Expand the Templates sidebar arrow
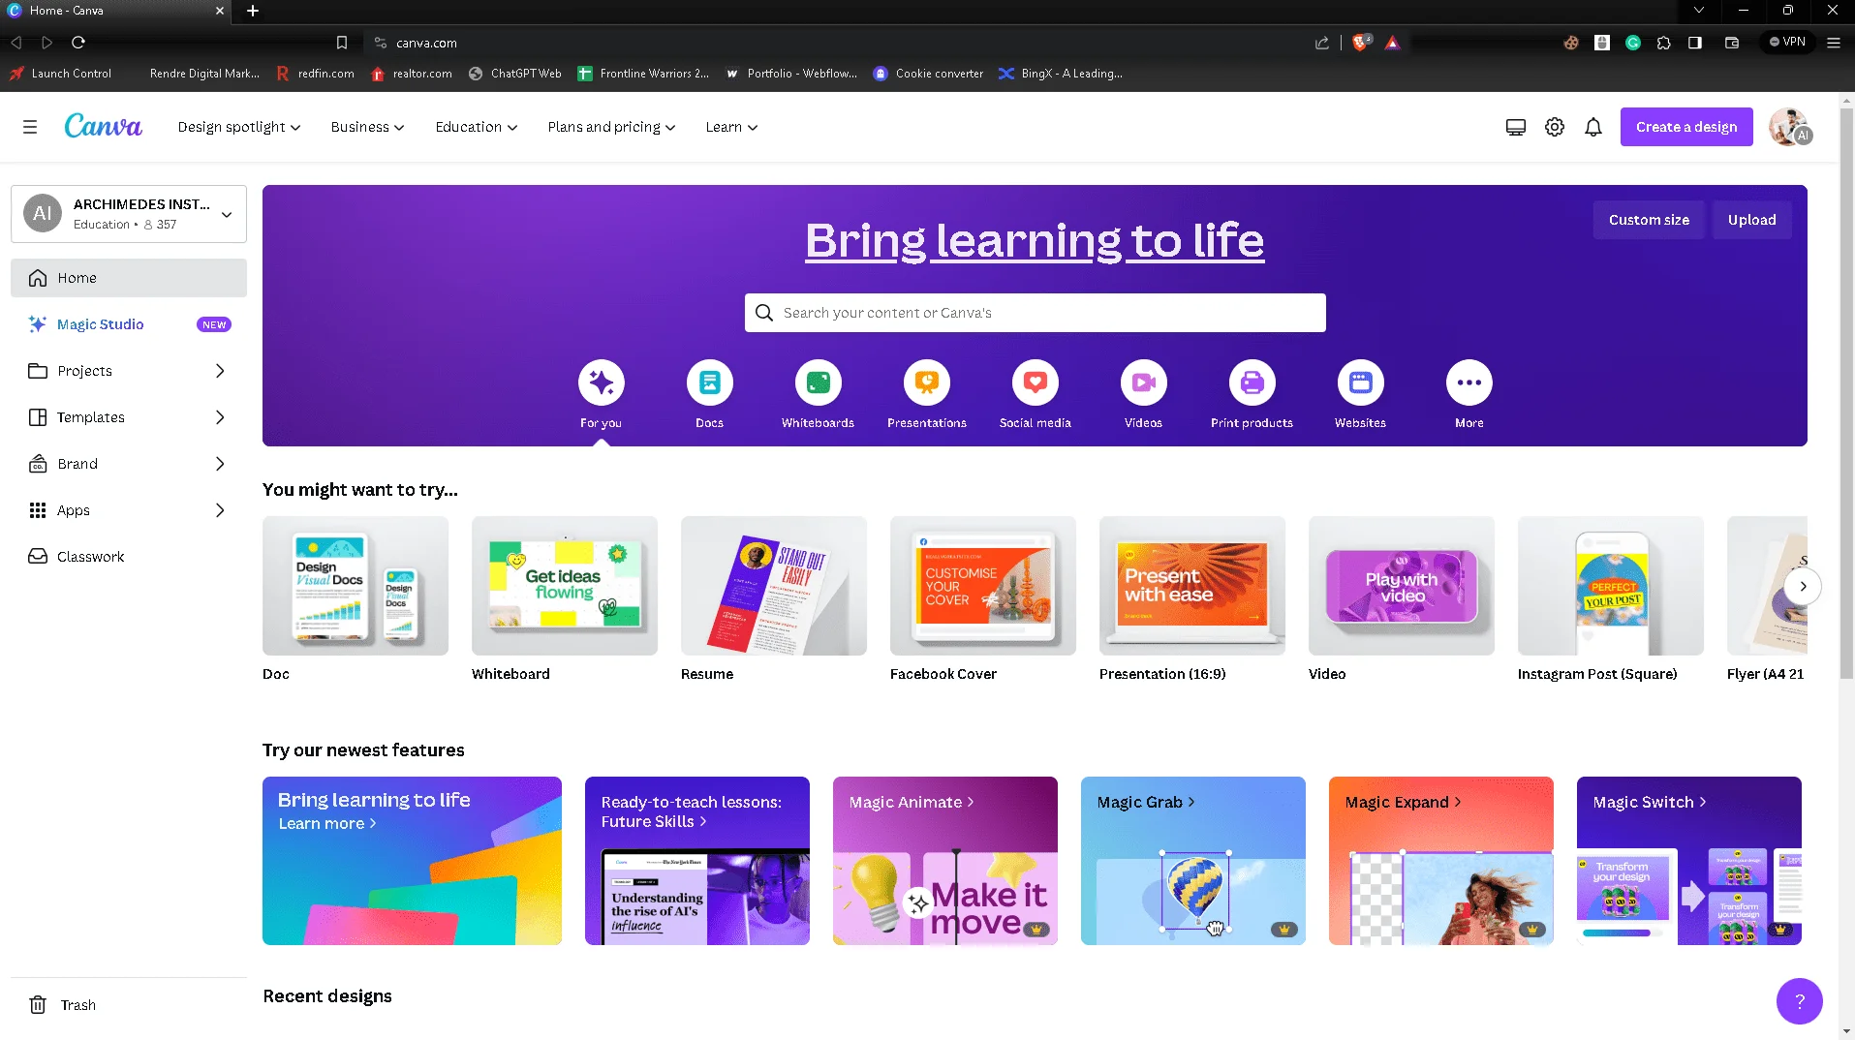The image size is (1855, 1040). pyautogui.click(x=220, y=417)
